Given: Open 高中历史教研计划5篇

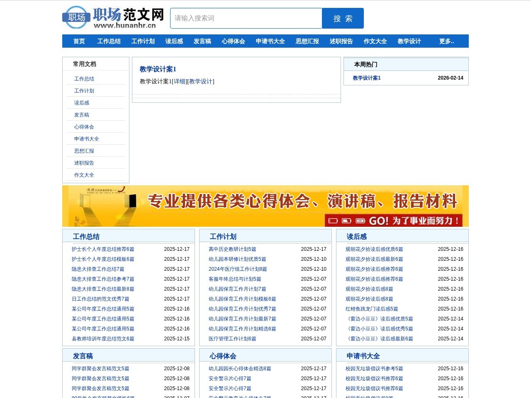Looking at the screenshot, I should click(232, 249).
